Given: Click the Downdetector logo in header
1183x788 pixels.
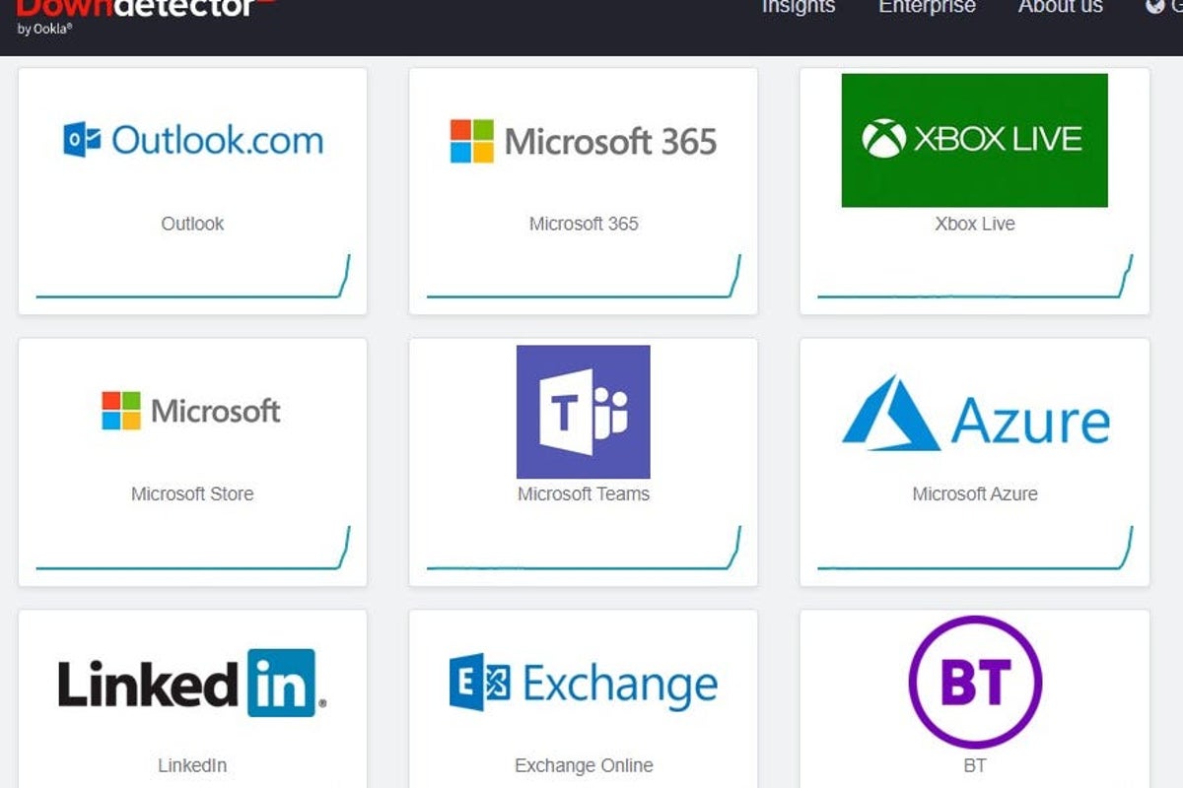Looking at the screenshot, I should [146, 9].
